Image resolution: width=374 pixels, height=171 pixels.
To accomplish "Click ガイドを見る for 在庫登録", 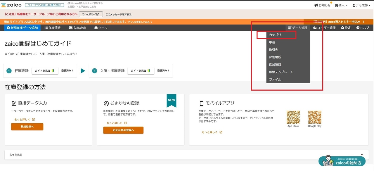I will (x=45, y=71).
